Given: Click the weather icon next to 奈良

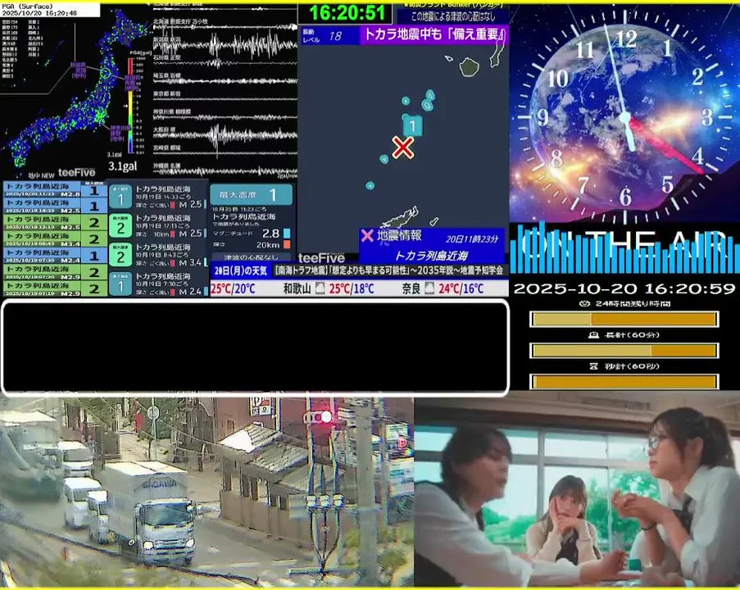Looking at the screenshot, I should click(429, 288).
